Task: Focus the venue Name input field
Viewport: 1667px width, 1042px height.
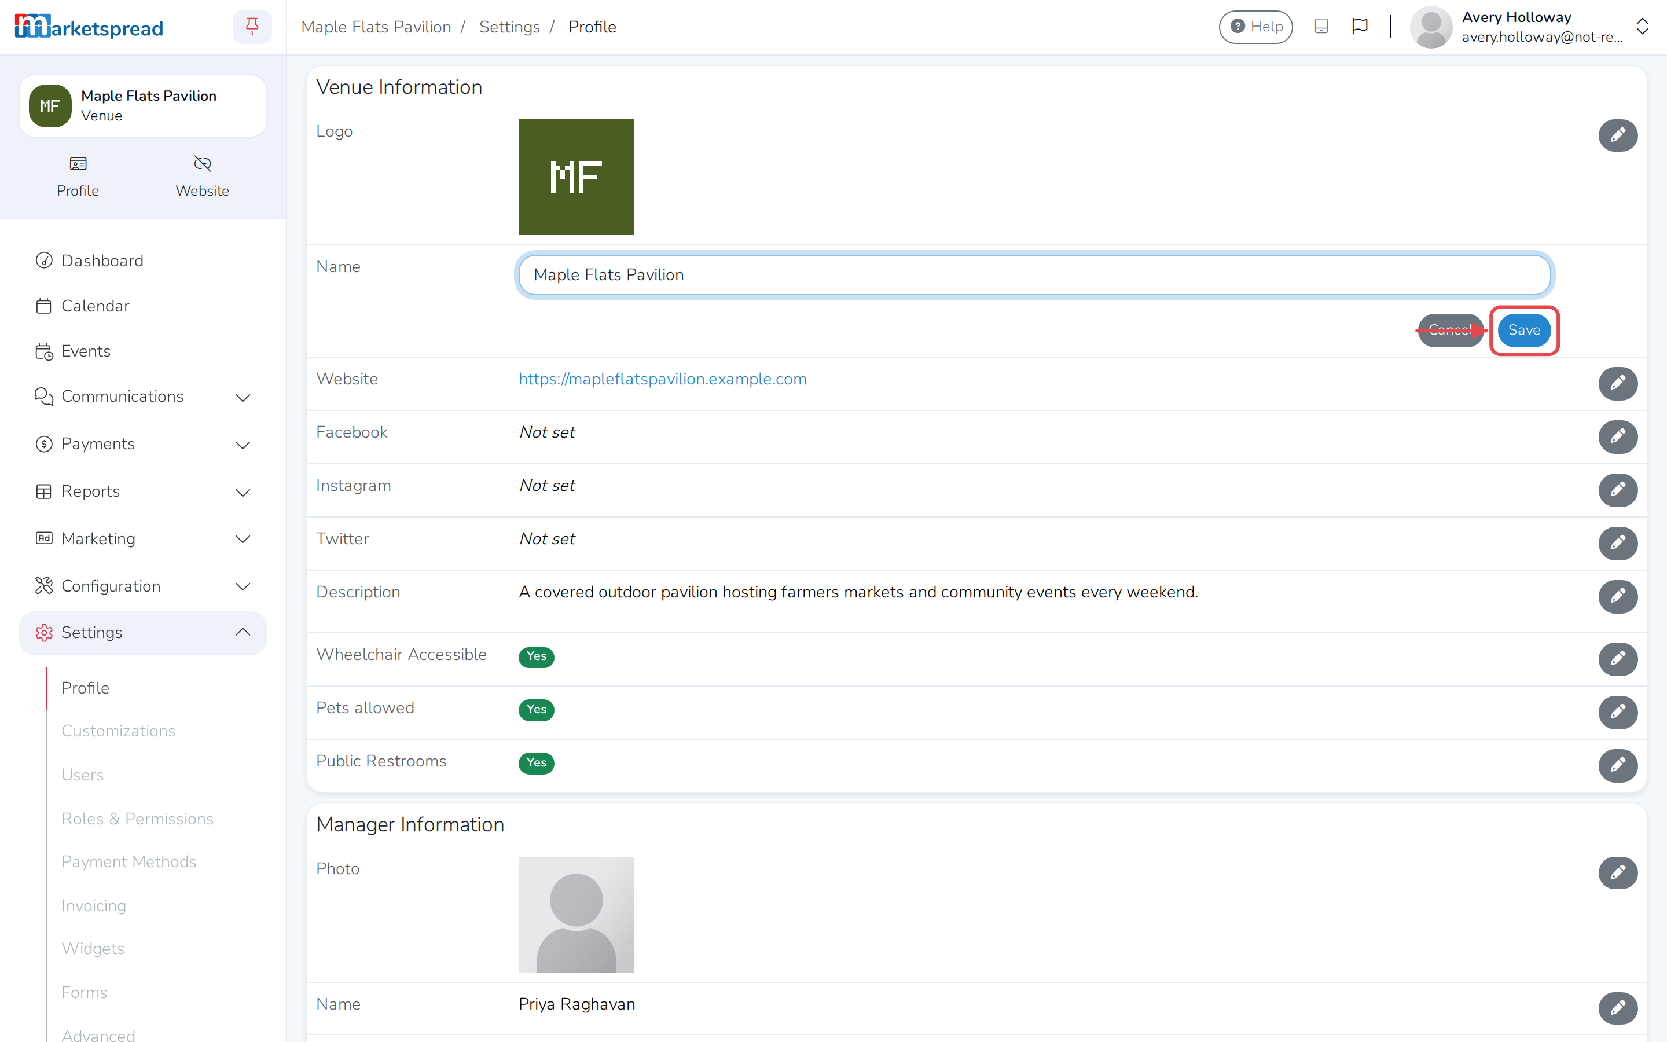Action: click(x=1034, y=275)
